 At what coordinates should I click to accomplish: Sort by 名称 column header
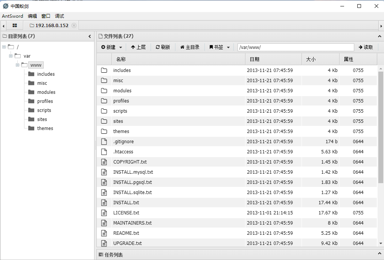coord(178,59)
